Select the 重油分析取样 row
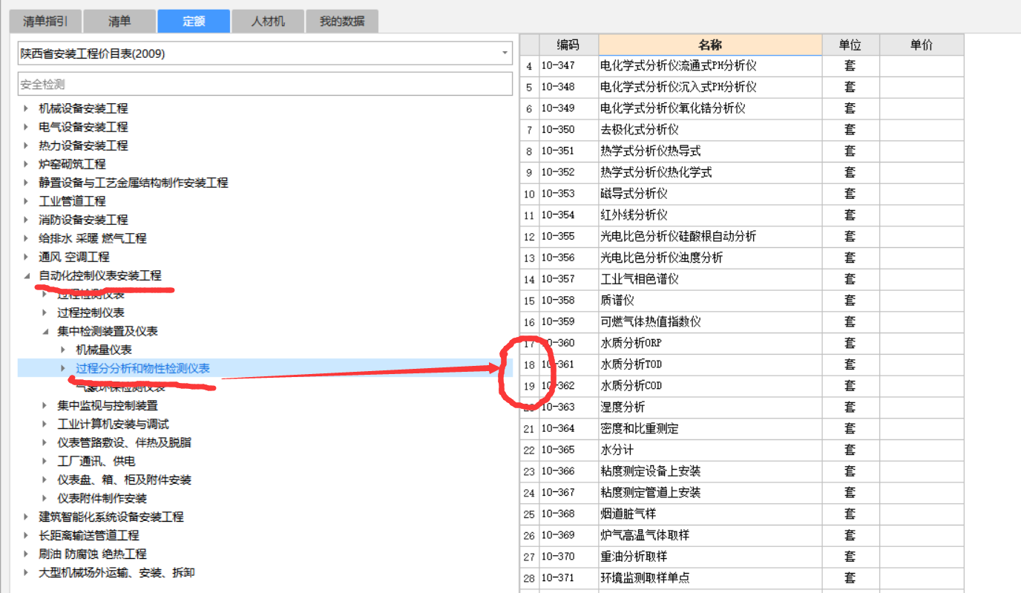Screen dimensions: 1021x593 click(x=742, y=557)
